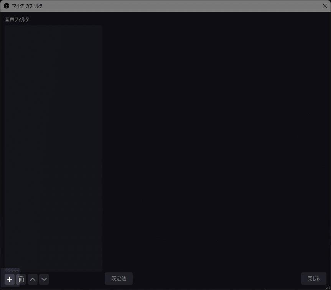Click the 'マイク' のフィルタ title text
This screenshot has width=331, height=290.
pyautogui.click(x=26, y=6)
